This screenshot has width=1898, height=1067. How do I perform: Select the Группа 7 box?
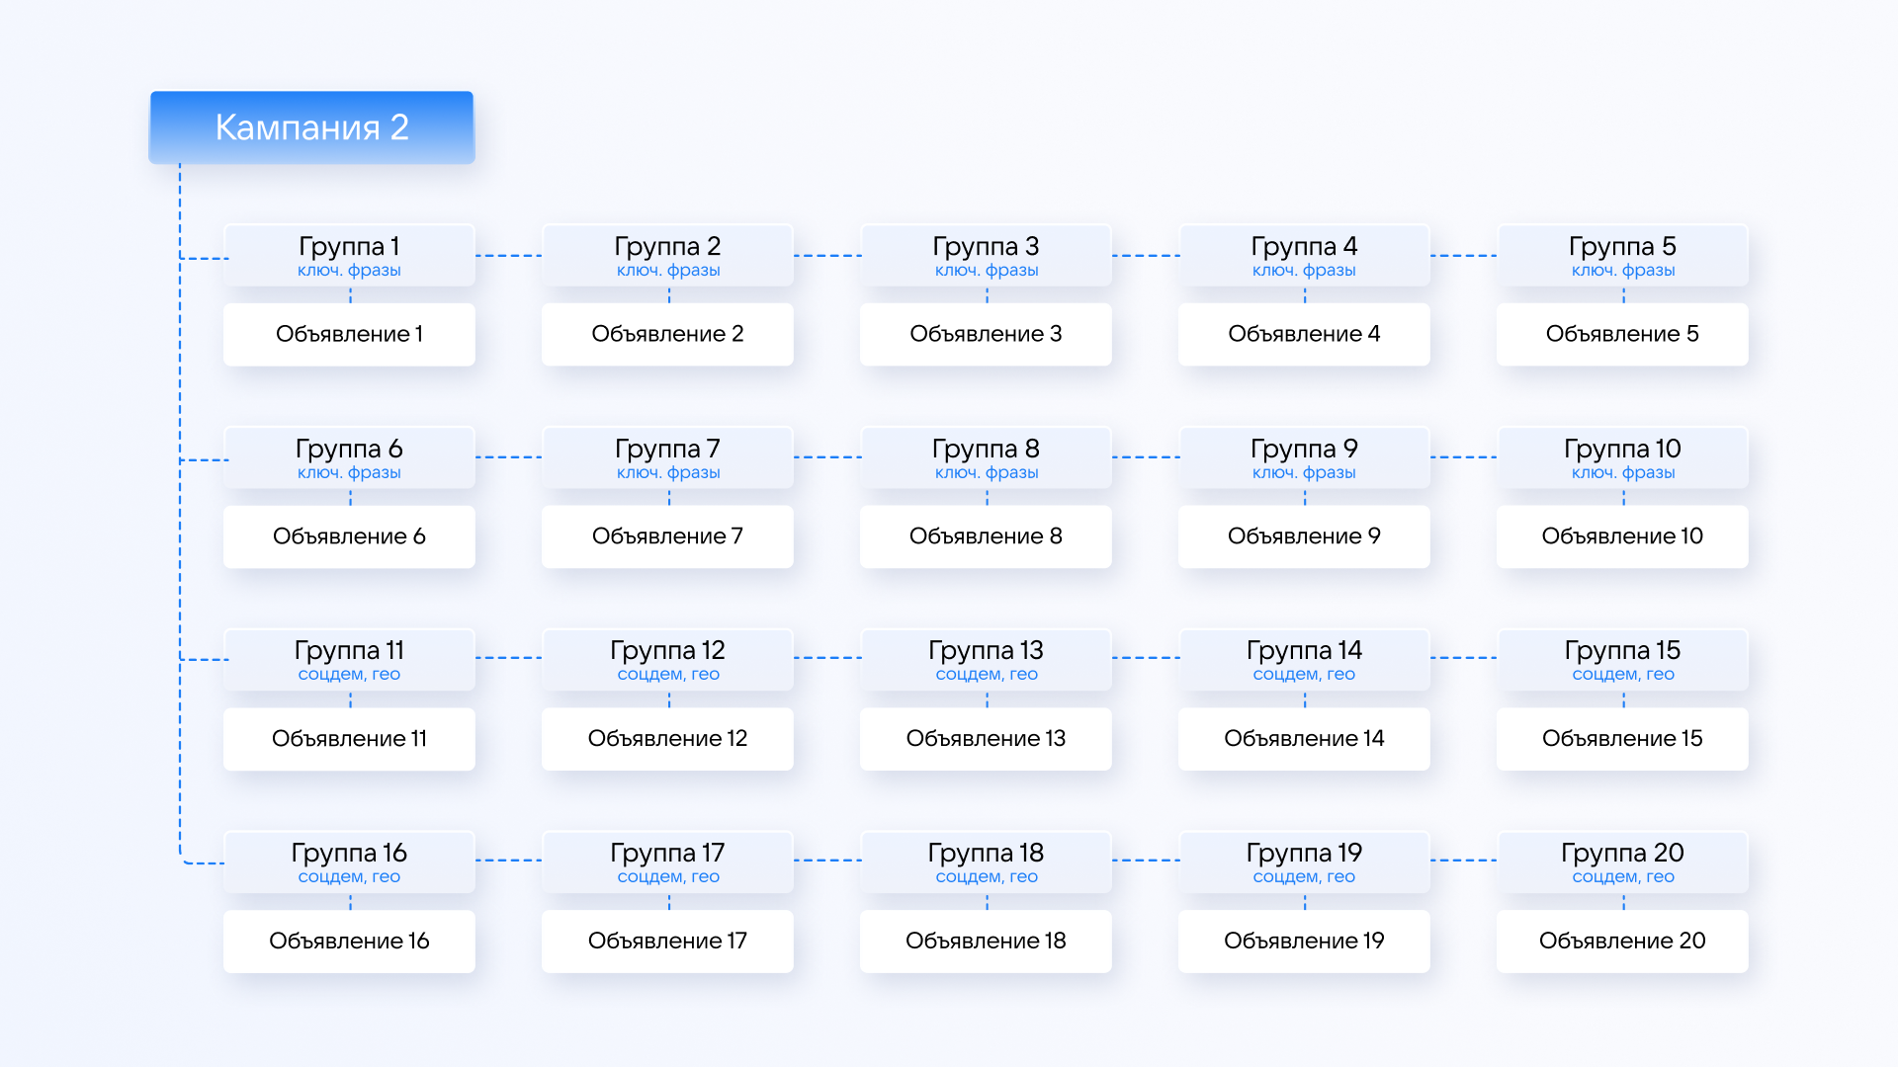pyautogui.click(x=667, y=457)
